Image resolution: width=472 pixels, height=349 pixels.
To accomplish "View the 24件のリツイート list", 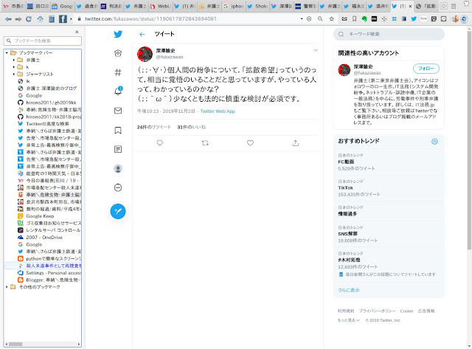I will coord(154,127).
